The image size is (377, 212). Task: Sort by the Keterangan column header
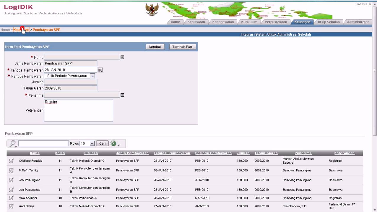[344, 153]
